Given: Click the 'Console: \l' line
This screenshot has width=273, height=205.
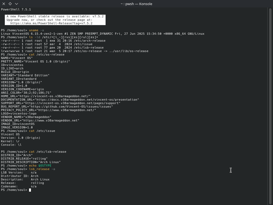Looking at the screenshot, I should 11,145.
